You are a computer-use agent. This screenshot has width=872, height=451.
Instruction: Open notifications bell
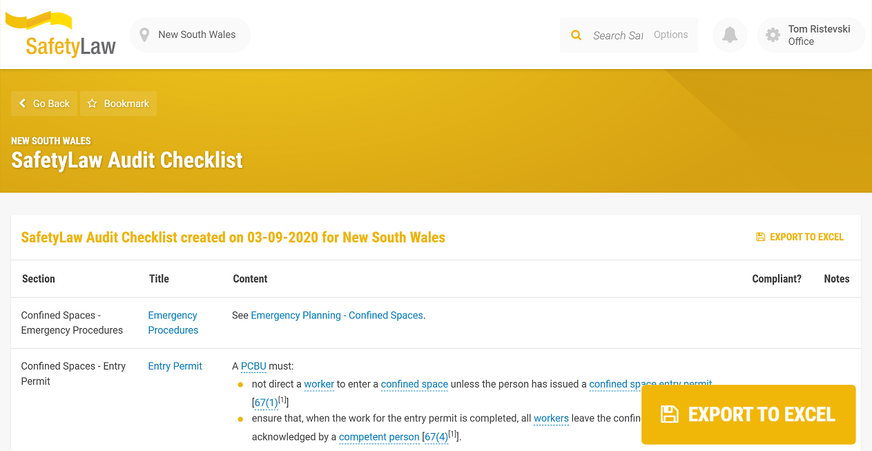click(x=730, y=35)
